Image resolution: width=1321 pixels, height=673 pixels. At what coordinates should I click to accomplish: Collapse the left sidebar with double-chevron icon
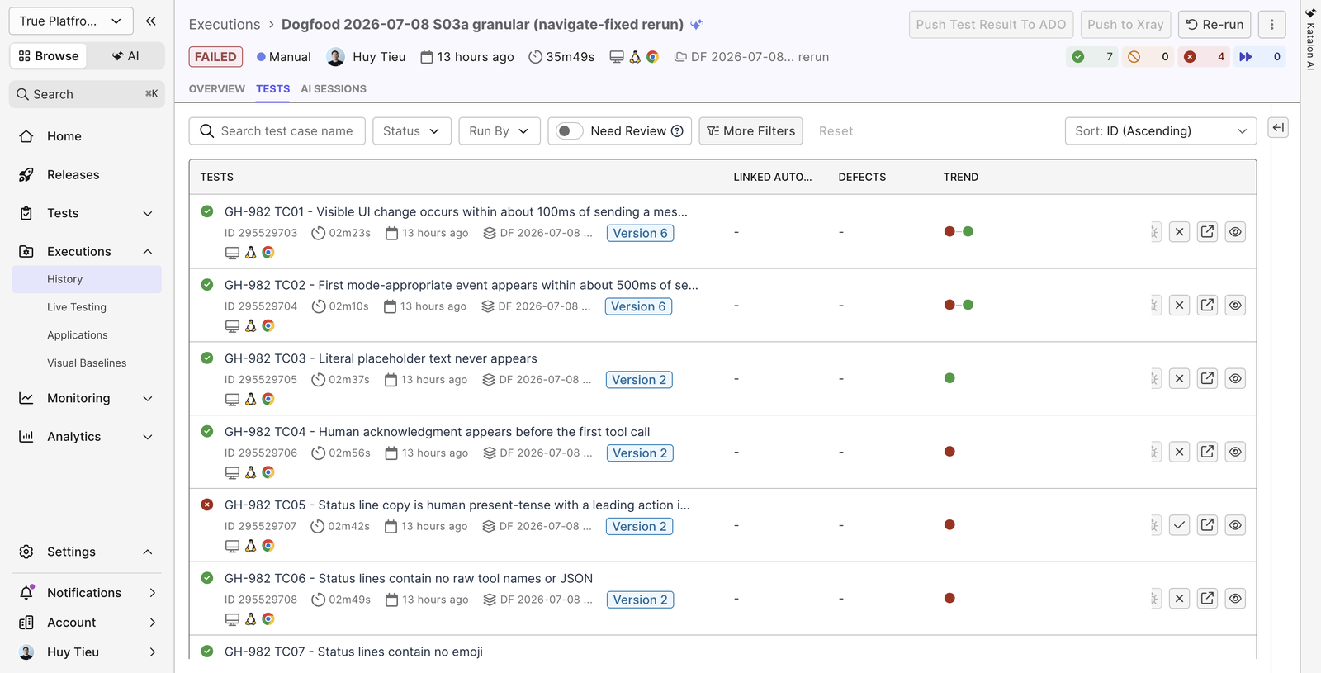tap(150, 21)
